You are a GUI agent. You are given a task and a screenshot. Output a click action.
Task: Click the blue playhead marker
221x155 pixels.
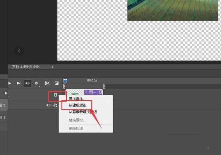pyautogui.click(x=65, y=80)
